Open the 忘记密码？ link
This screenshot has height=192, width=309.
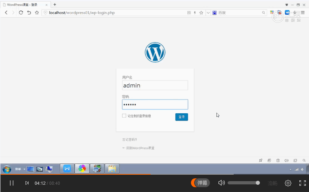[x=129, y=139]
